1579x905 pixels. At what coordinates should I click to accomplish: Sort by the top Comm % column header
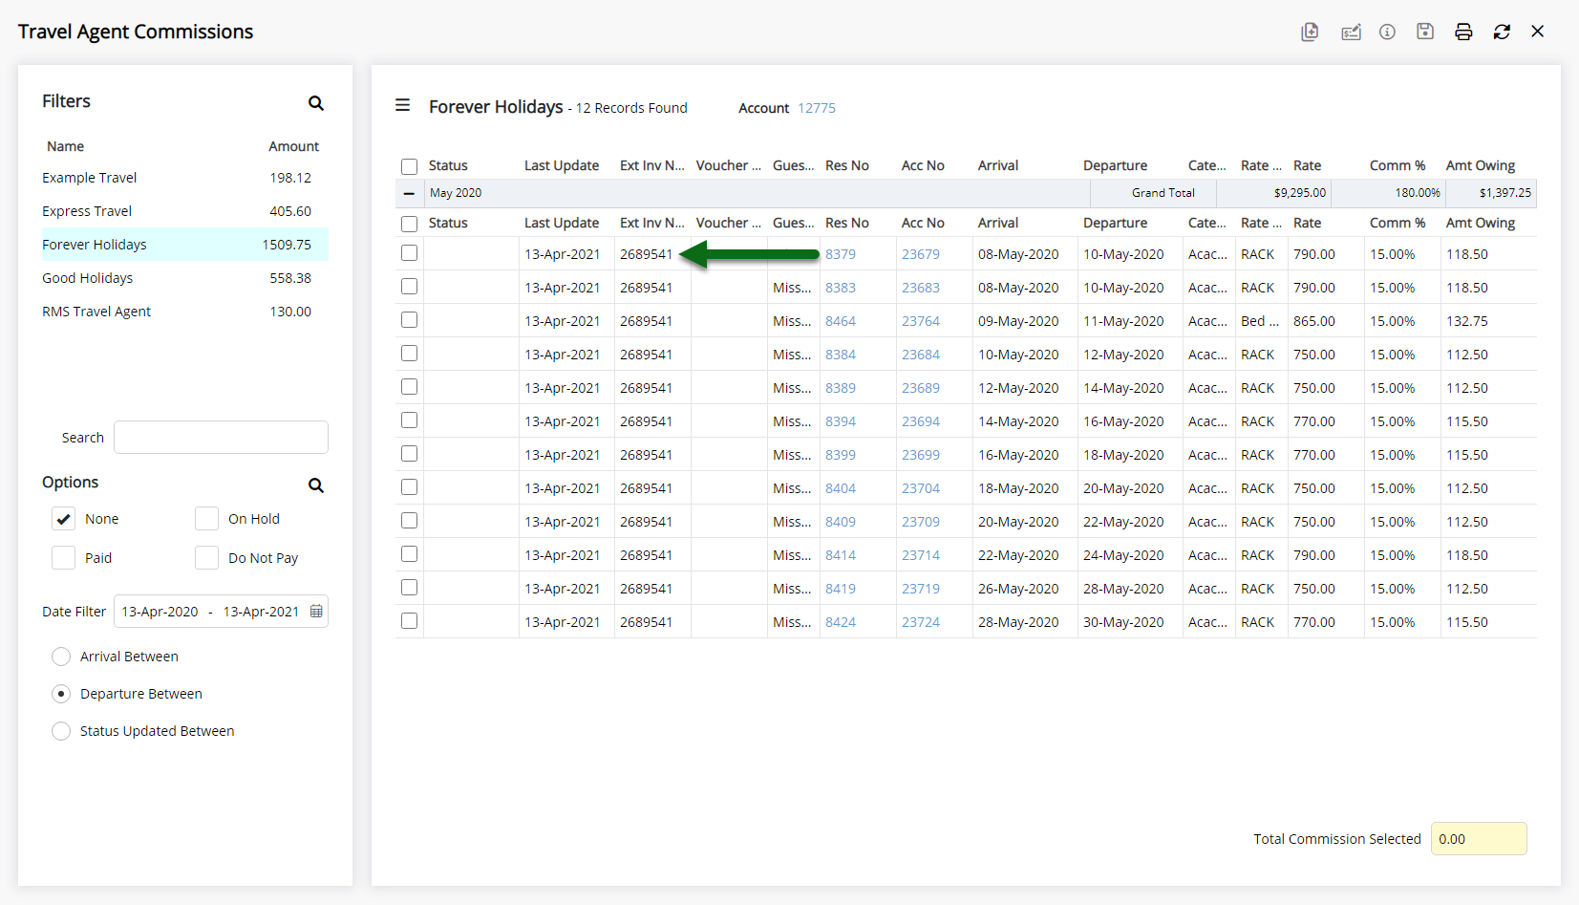pos(1398,165)
